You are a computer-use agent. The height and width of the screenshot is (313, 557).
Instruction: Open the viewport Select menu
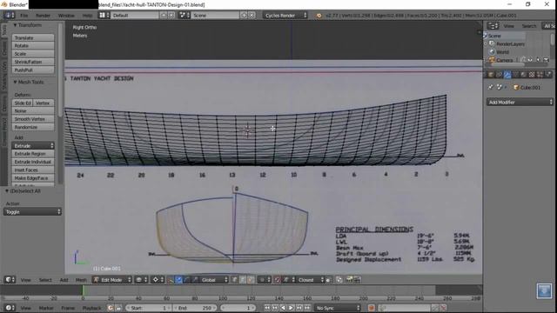click(45, 280)
